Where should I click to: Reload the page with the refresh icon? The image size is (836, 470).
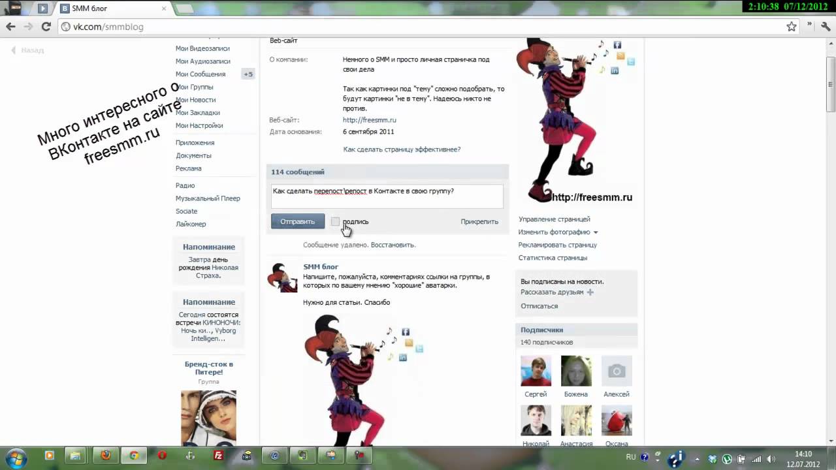click(46, 27)
